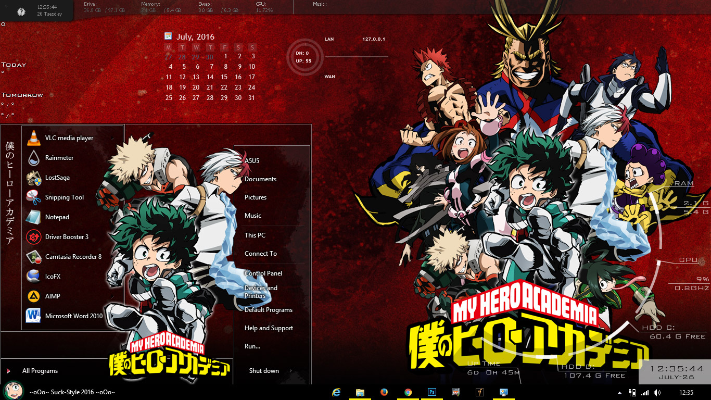Click the Memory usage readout in the top bar
Screen dimensions: 711x400
[x=161, y=7]
